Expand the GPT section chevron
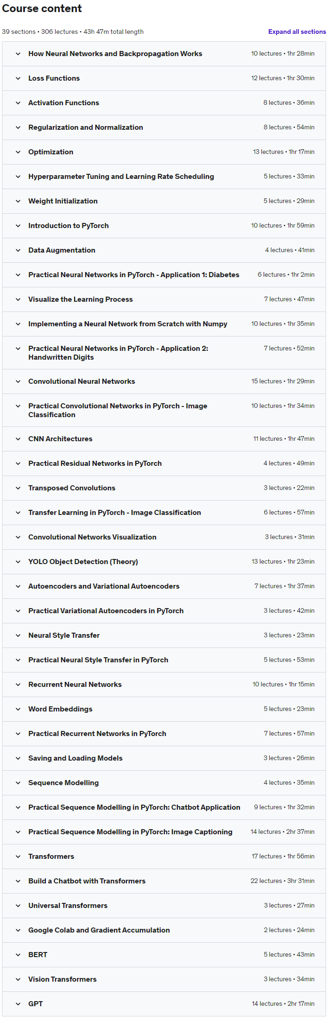This screenshot has width=328, height=1022. click(18, 1004)
